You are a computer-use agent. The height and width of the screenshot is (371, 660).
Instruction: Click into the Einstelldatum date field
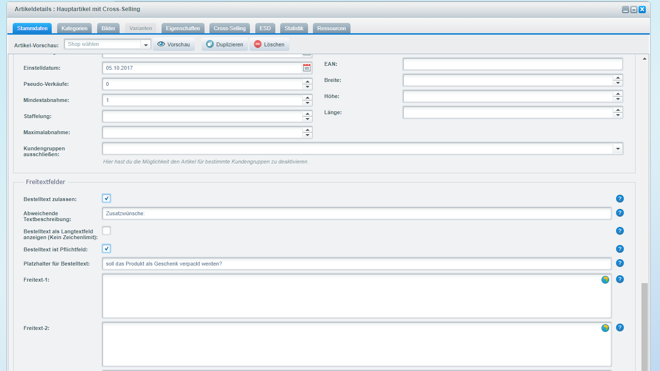pos(203,68)
